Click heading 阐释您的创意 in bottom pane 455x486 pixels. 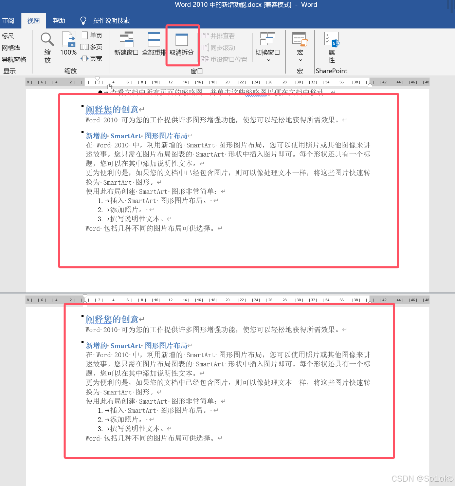(x=112, y=319)
